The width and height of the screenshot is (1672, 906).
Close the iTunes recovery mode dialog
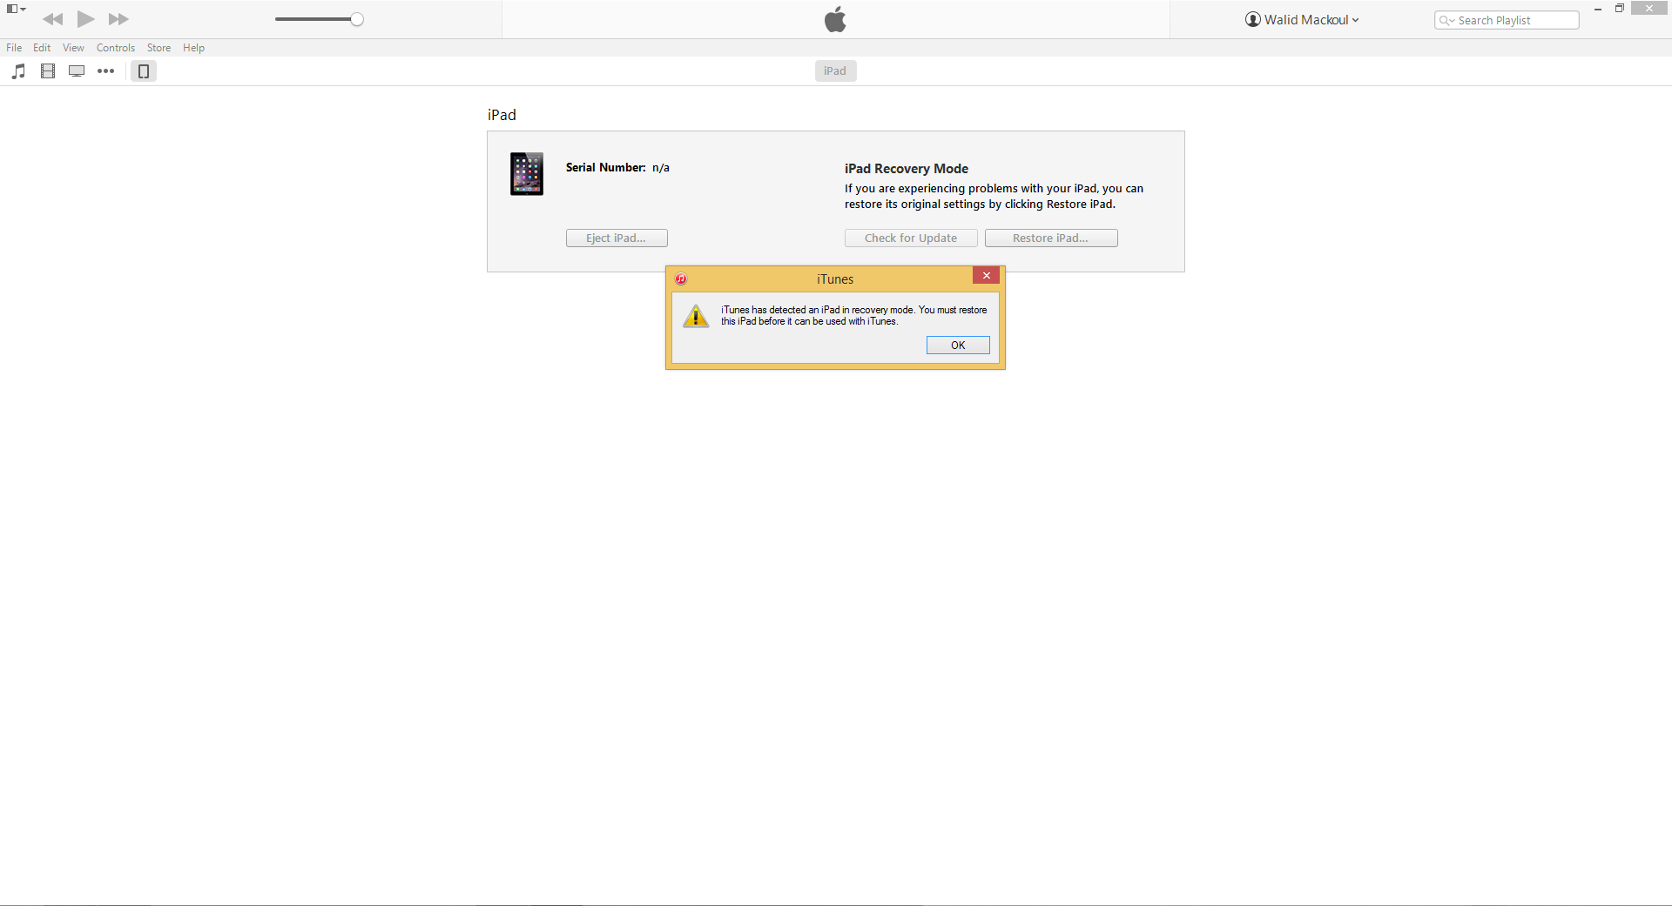[x=986, y=276]
